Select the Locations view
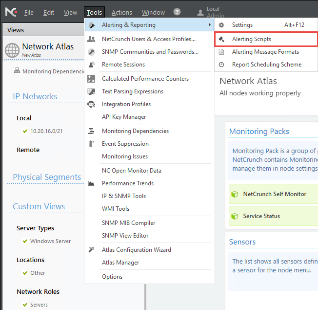This screenshot has height=310, width=318. pyautogui.click(x=30, y=260)
